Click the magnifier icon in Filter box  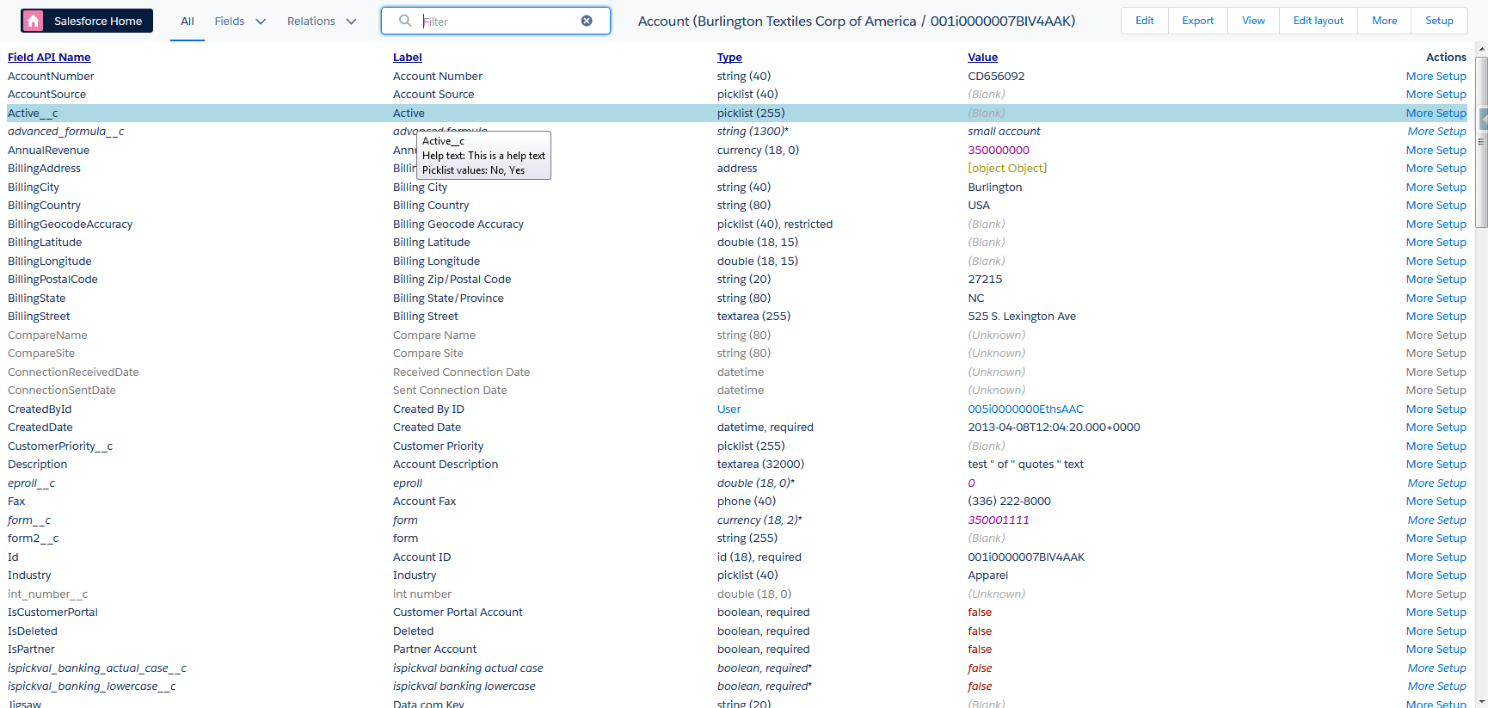405,21
